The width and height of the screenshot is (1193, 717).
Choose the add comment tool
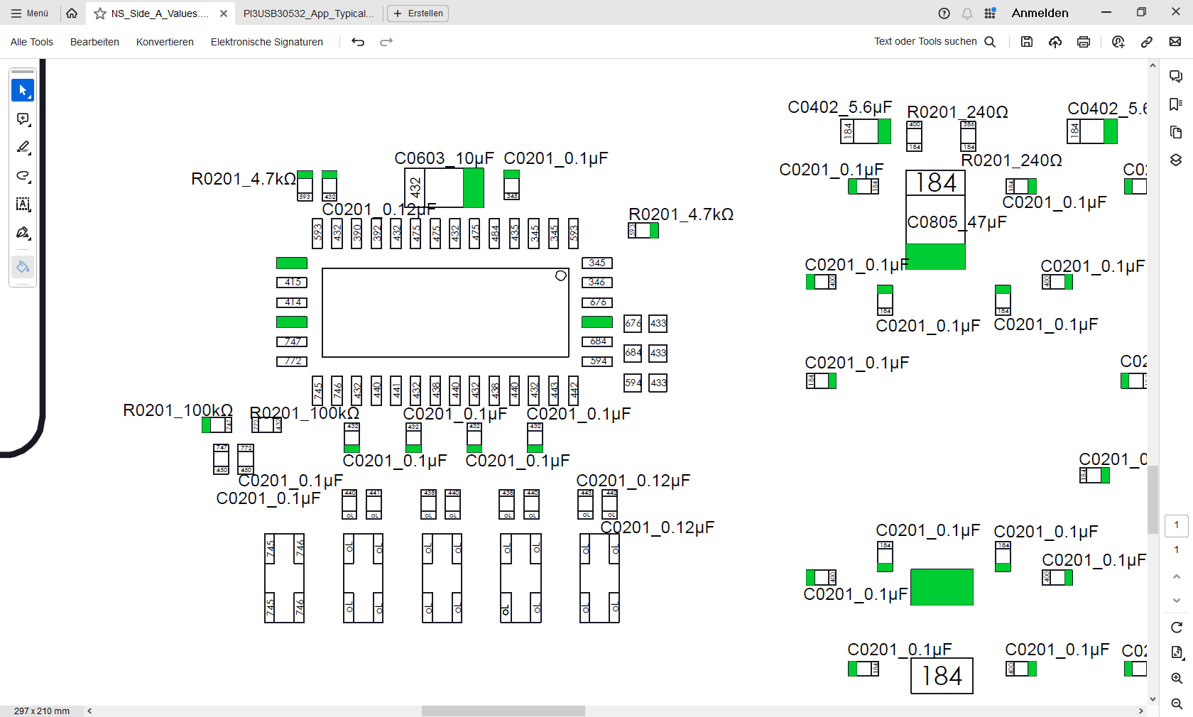pos(23,119)
